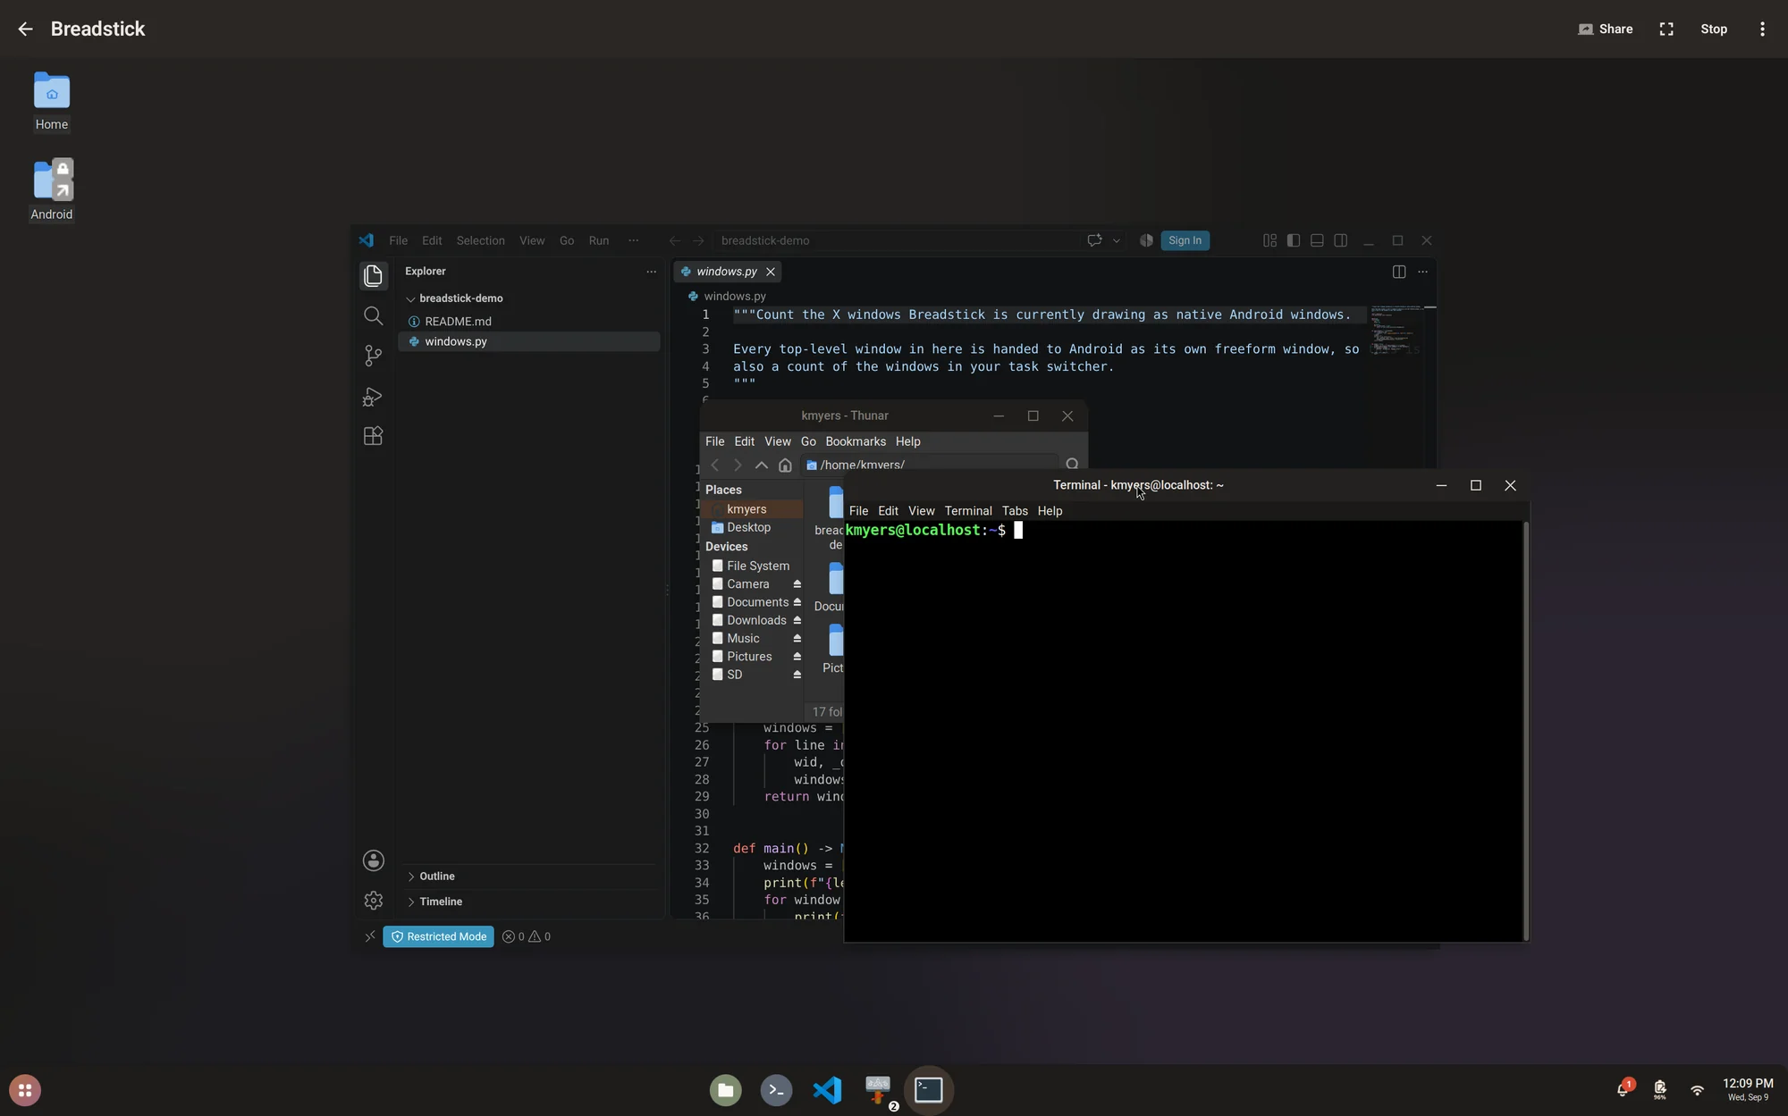Click Thunar forward arrow

pyautogui.click(x=738, y=465)
